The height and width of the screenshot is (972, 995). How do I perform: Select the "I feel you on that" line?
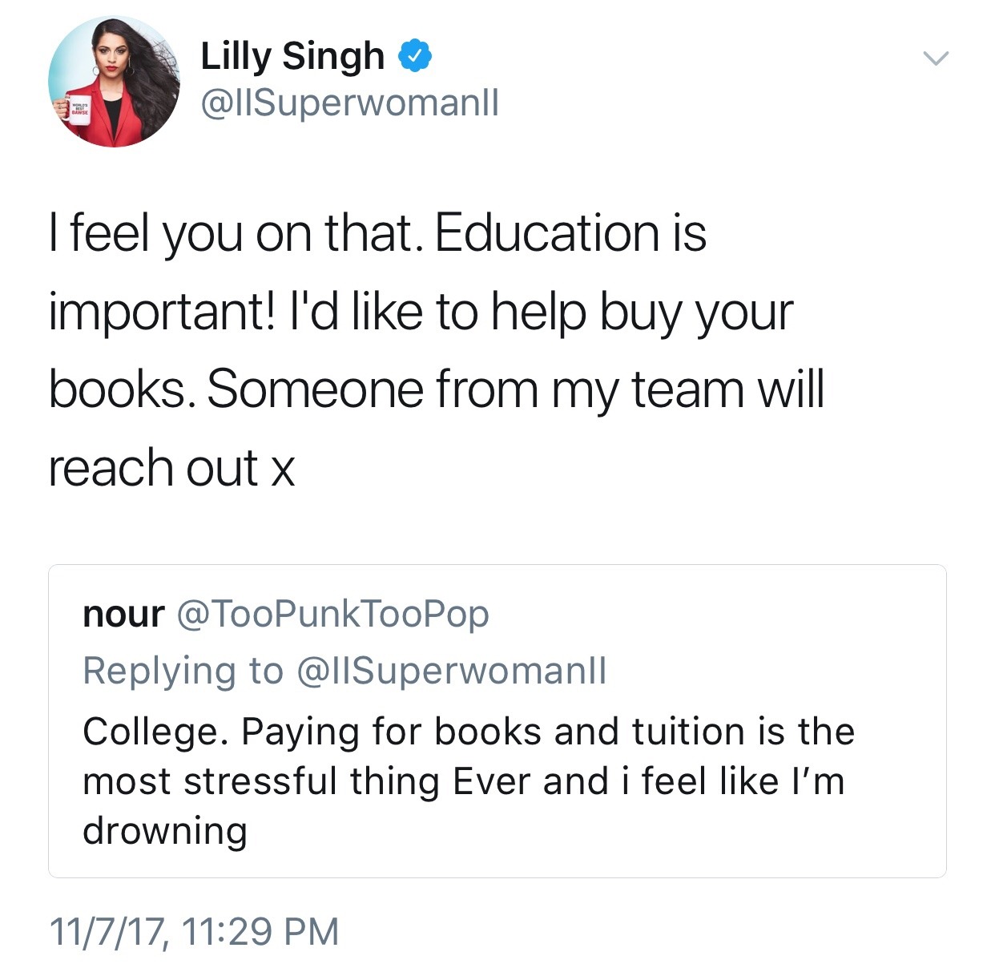[377, 233]
